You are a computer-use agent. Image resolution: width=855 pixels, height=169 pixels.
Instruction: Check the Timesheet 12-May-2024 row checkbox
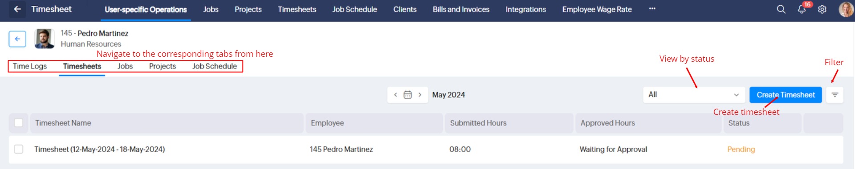(19, 149)
